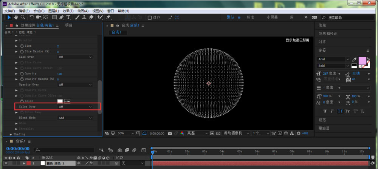Click the pink text fill color swatch
This screenshot has width=378, height=169.
pyautogui.click(x=362, y=60)
